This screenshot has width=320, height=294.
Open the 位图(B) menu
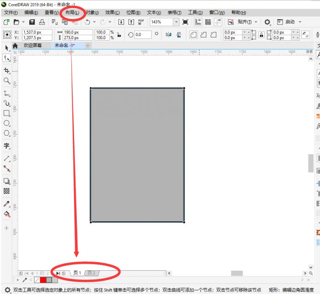(x=133, y=13)
